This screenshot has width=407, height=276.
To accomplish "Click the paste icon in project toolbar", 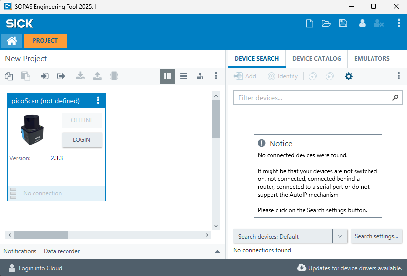I will tap(26, 76).
